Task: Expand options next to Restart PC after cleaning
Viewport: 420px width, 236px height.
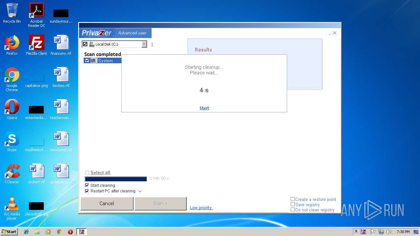Action: 140,191
